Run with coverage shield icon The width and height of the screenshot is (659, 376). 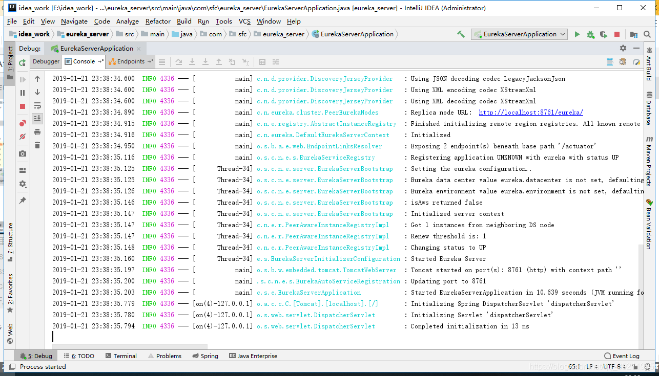pyautogui.click(x=604, y=34)
